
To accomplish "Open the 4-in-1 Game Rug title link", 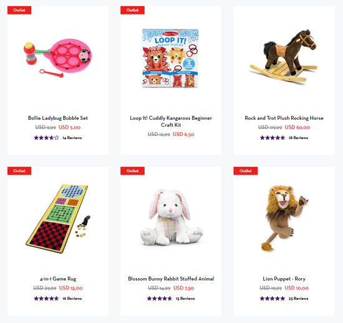I will point(58,279).
